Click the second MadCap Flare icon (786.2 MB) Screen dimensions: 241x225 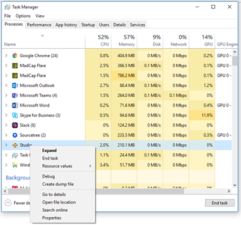point(15,76)
